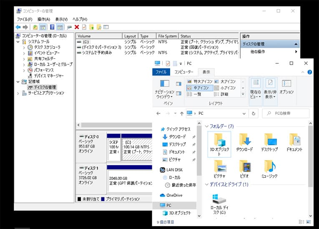Open オプション in the Explorer ribbon

(286, 87)
